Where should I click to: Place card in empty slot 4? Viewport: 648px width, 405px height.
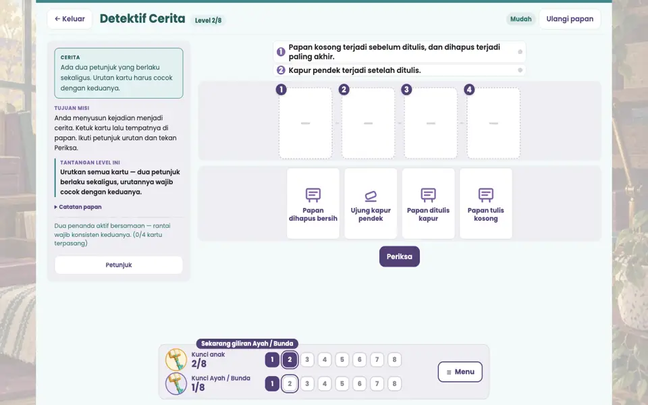click(x=493, y=123)
